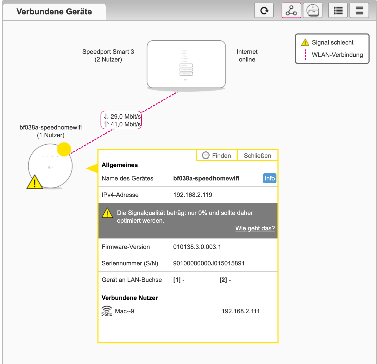Viewport: 377px width, 364px height.
Task: Select connected user Mac--9
Action: coord(124,311)
